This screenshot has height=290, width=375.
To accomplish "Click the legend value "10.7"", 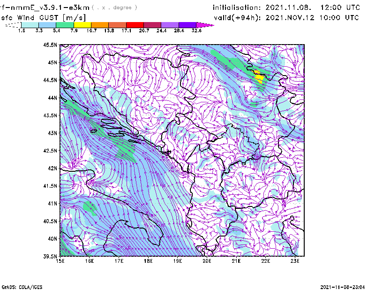I will pyautogui.click(x=91, y=31).
